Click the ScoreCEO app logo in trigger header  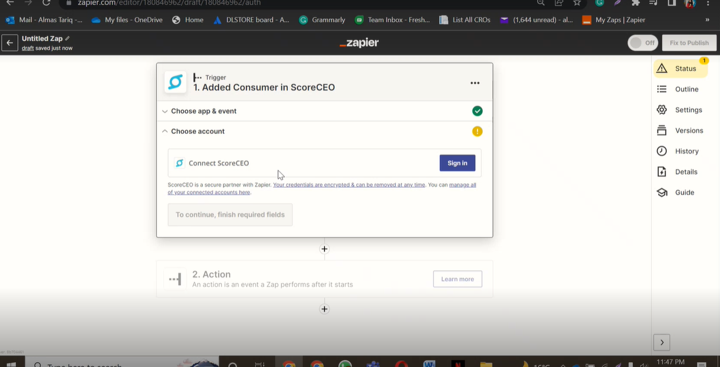(x=175, y=82)
